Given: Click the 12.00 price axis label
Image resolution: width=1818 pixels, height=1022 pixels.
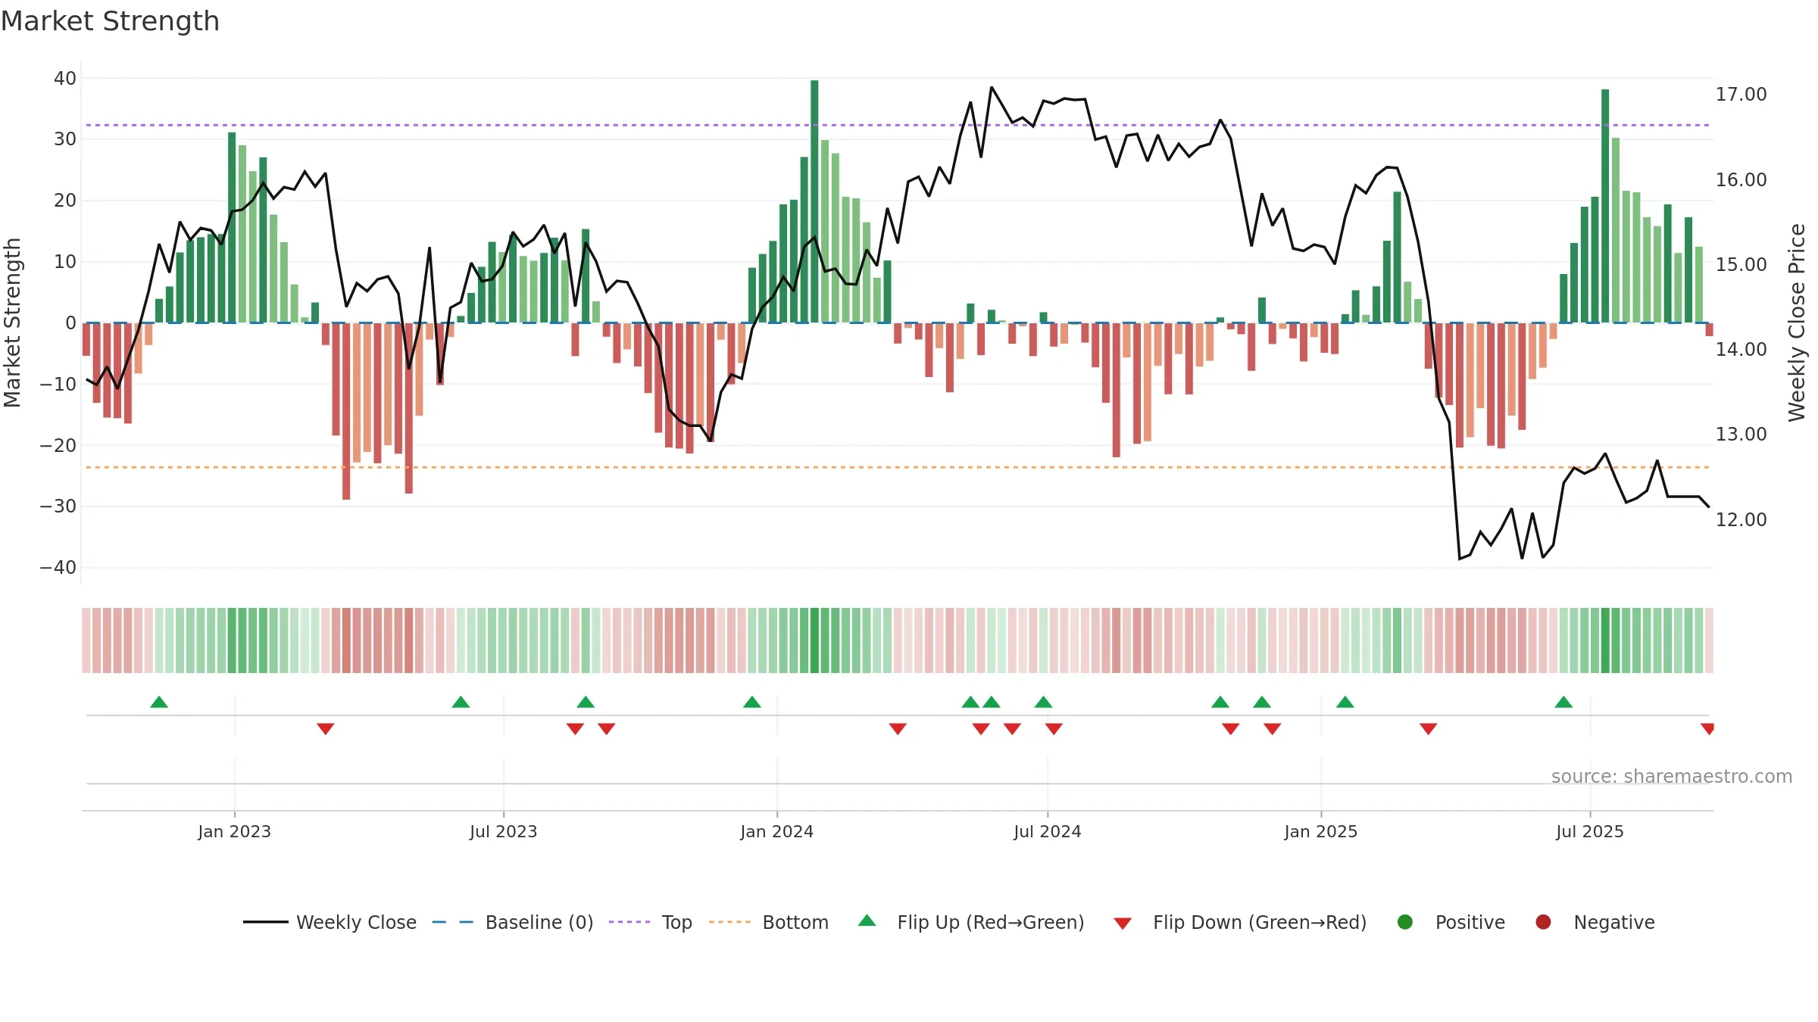Looking at the screenshot, I should click(x=1741, y=520).
